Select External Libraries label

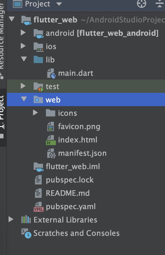tap(65, 220)
